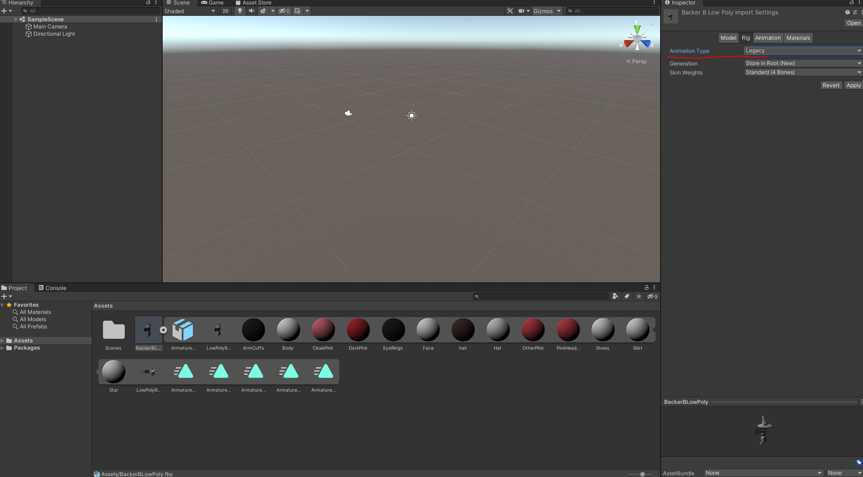Open the Inspector presets slider icon

click(x=855, y=13)
